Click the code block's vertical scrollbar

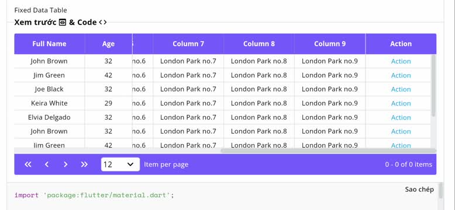pos(440,190)
